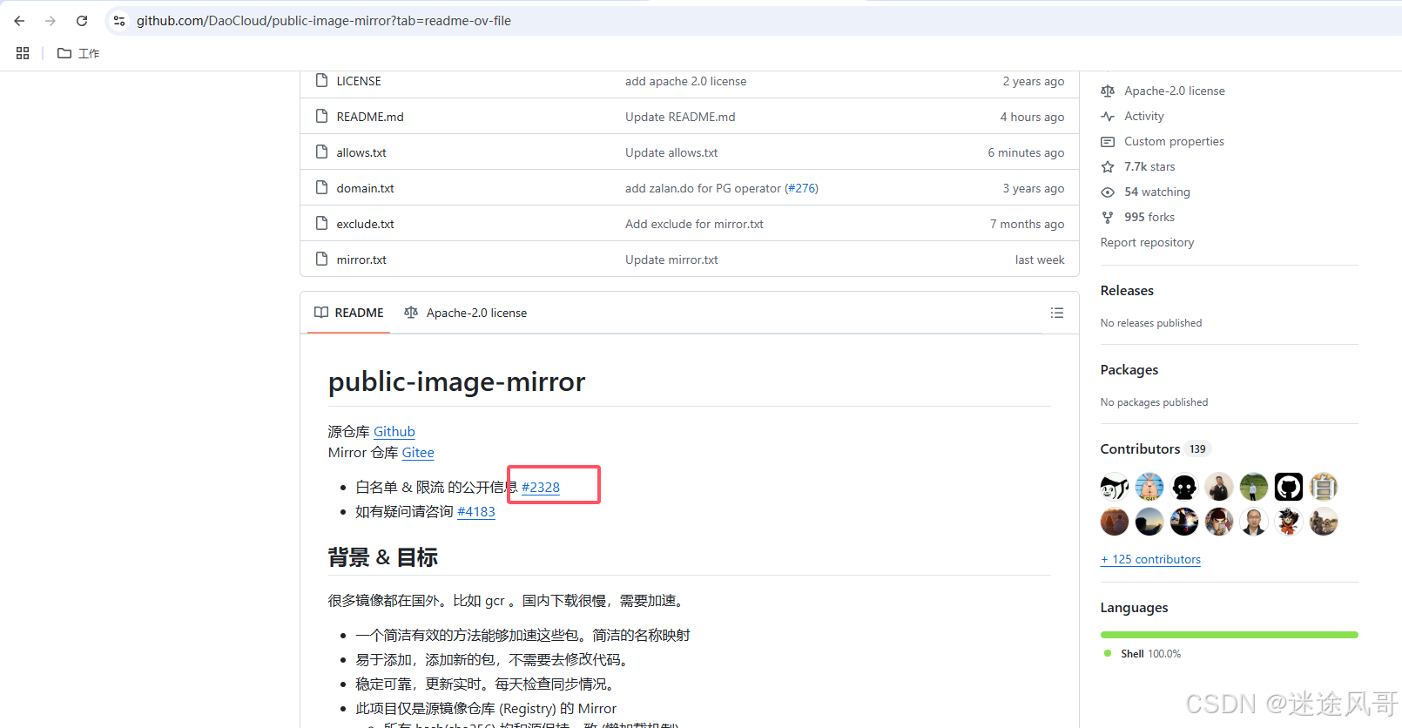Open the Releases heading link
The image size is (1402, 728).
[1127, 291]
